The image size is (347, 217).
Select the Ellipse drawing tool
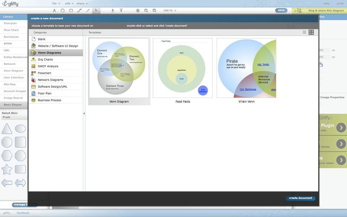tap(63, 11)
